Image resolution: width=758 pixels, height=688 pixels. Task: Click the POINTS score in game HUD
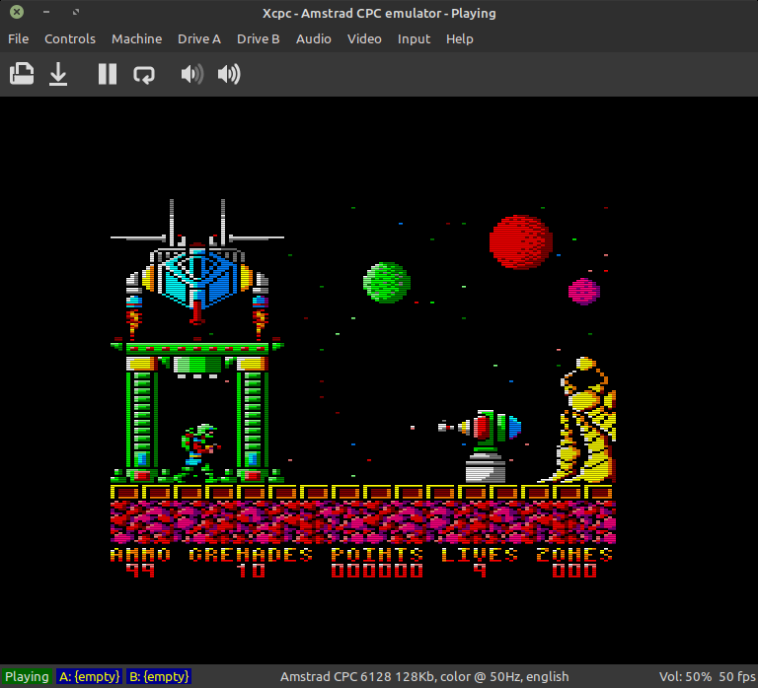[x=377, y=562]
